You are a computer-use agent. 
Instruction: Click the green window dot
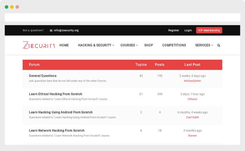(7, 7)
